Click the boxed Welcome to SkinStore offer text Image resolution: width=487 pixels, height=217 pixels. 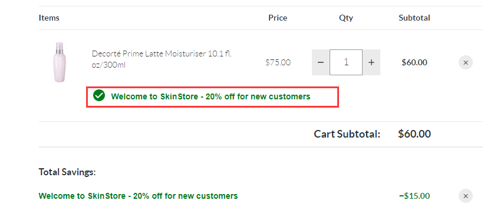coord(210,96)
